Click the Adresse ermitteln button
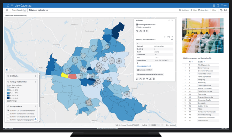232x137 pixels. pos(144,69)
